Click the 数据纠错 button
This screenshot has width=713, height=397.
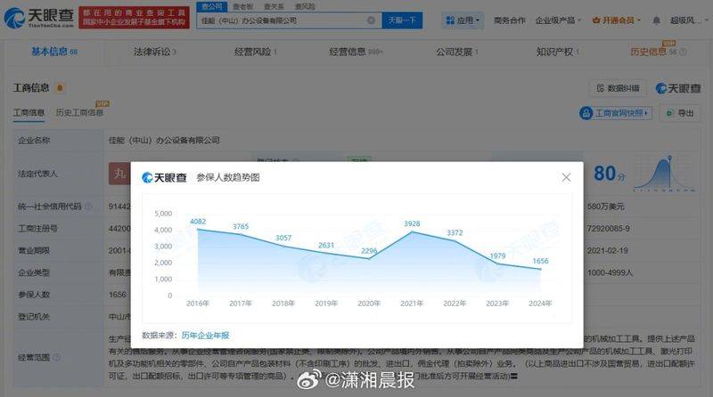[618, 88]
